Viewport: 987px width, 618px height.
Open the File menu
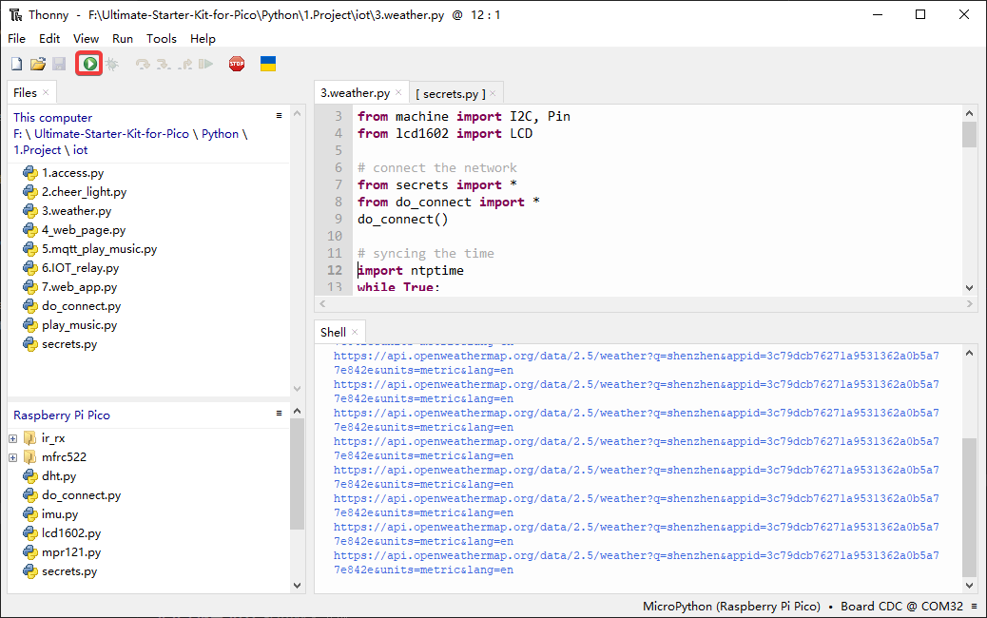click(x=17, y=38)
